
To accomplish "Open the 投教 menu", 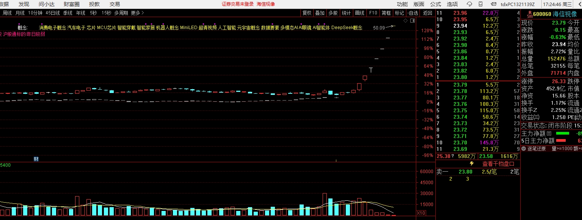I will coord(94,4).
